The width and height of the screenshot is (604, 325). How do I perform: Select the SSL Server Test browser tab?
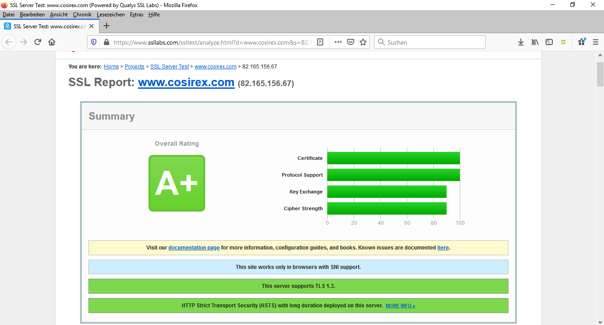pos(49,26)
